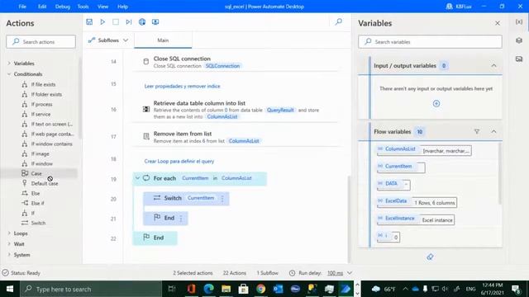Select the Switch action in Conditionals
Image resolution: width=529 pixels, height=297 pixels.
click(x=38, y=223)
